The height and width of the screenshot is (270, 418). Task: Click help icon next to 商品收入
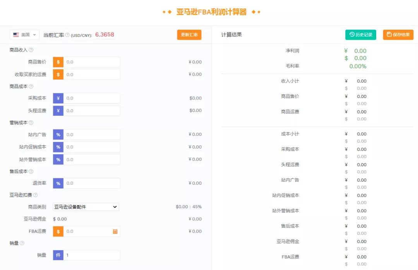tap(31, 50)
